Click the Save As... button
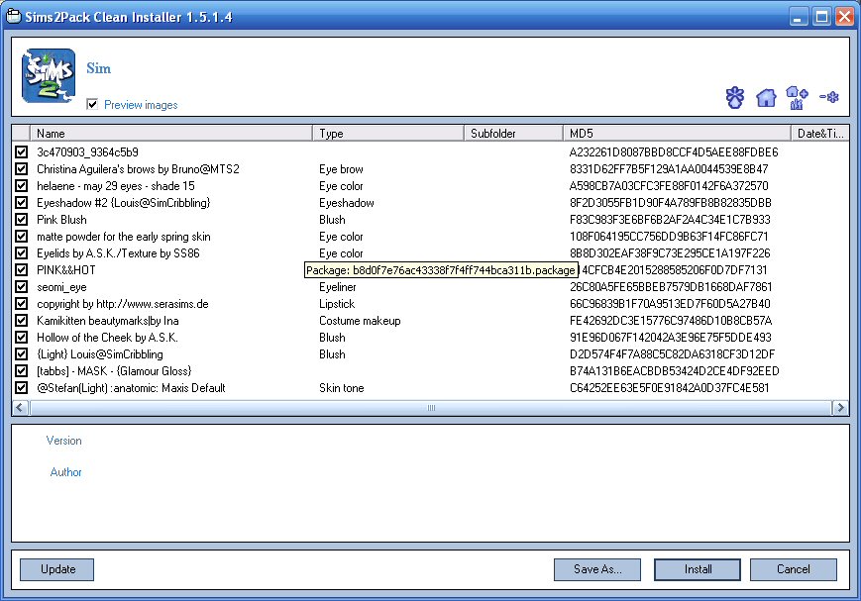Viewport: 861px width, 601px height. click(x=596, y=569)
